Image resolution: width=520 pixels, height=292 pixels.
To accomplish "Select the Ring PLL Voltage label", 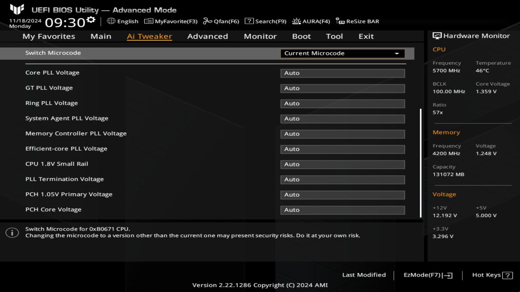I will click(52, 103).
